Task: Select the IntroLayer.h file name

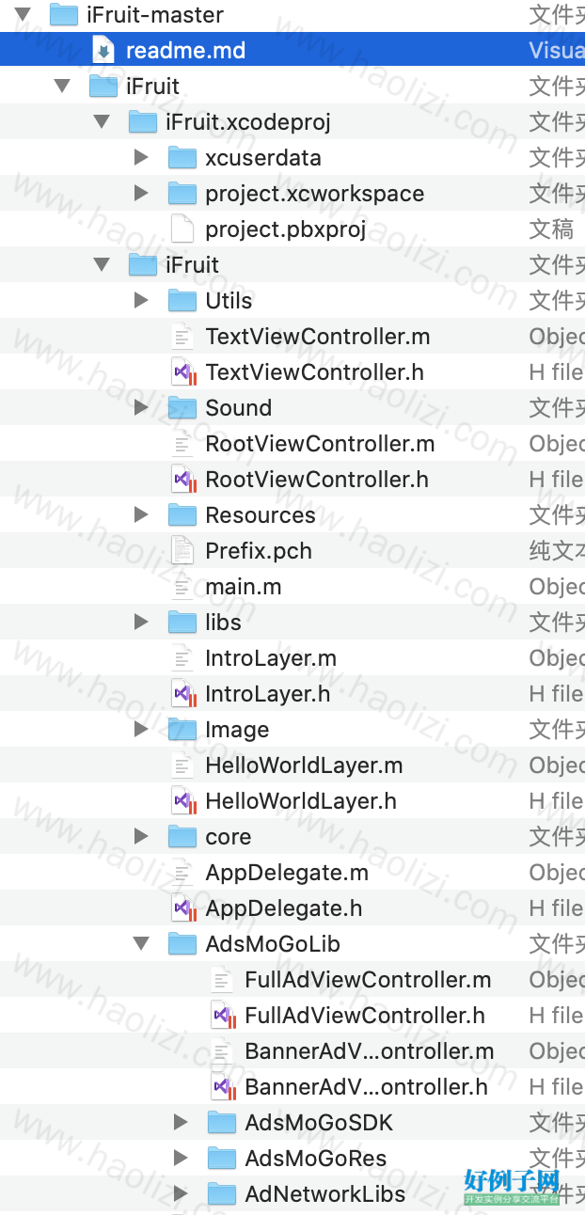Action: 268,694
